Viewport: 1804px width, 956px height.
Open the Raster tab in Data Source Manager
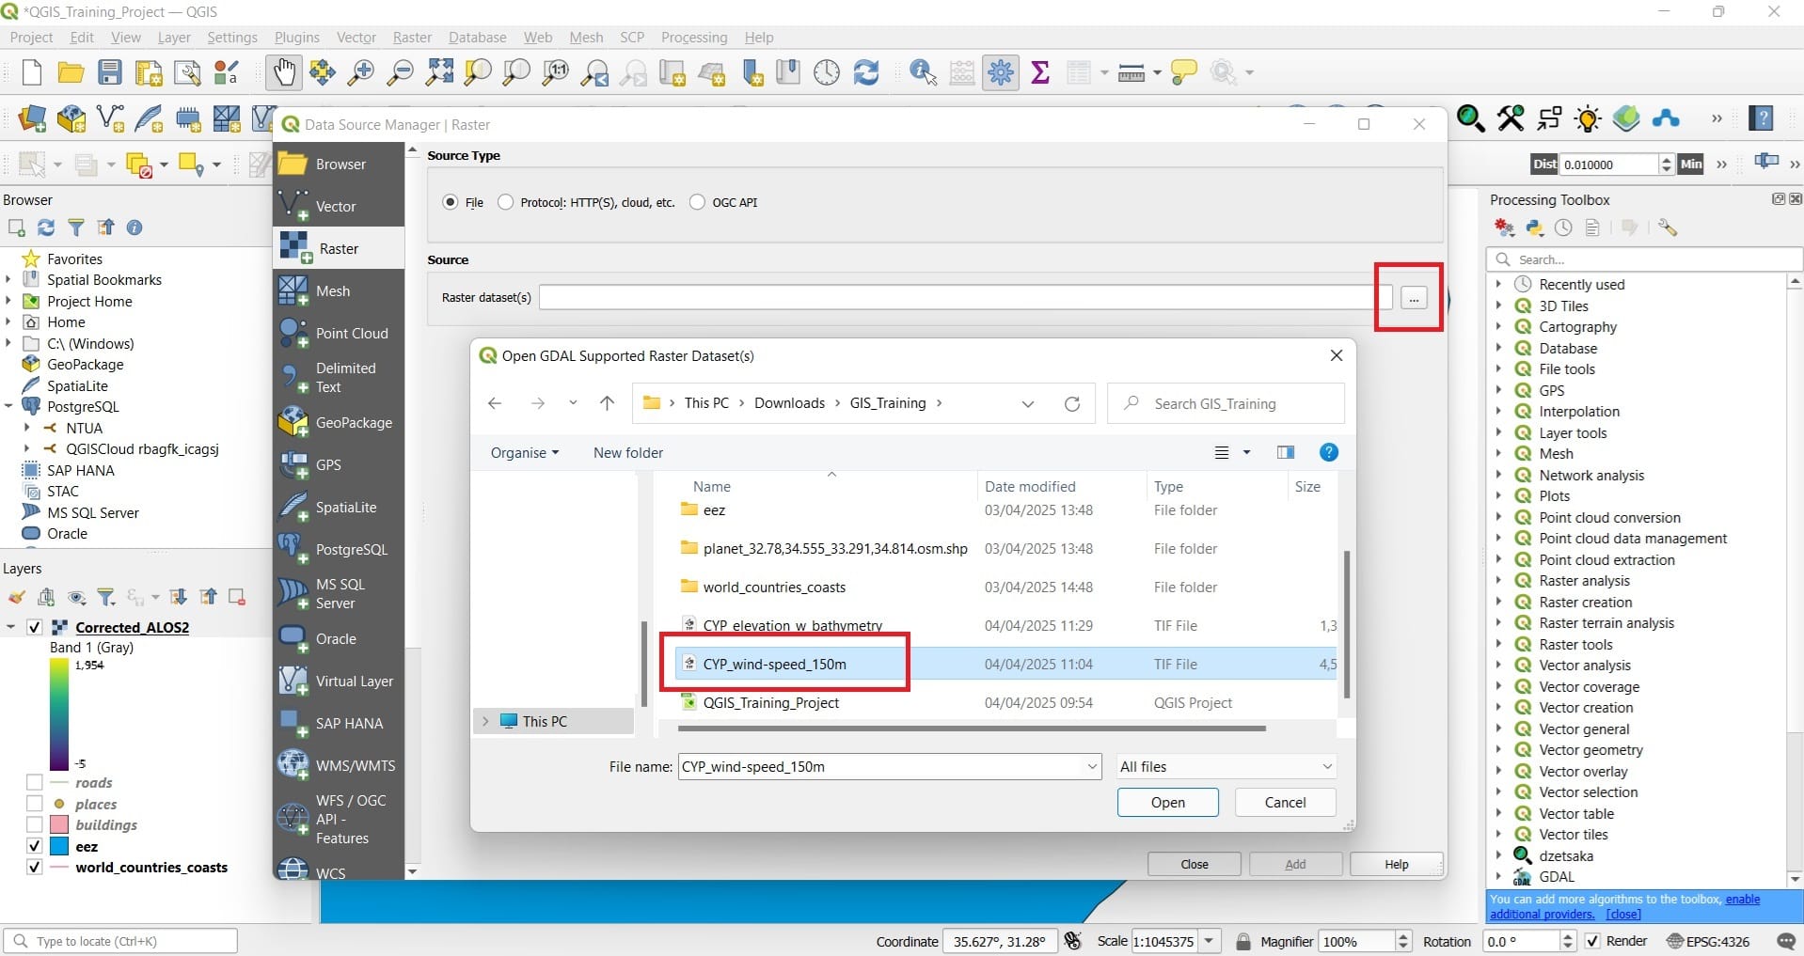[x=339, y=248]
